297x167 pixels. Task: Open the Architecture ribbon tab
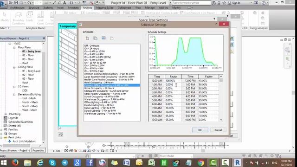point(17,8)
